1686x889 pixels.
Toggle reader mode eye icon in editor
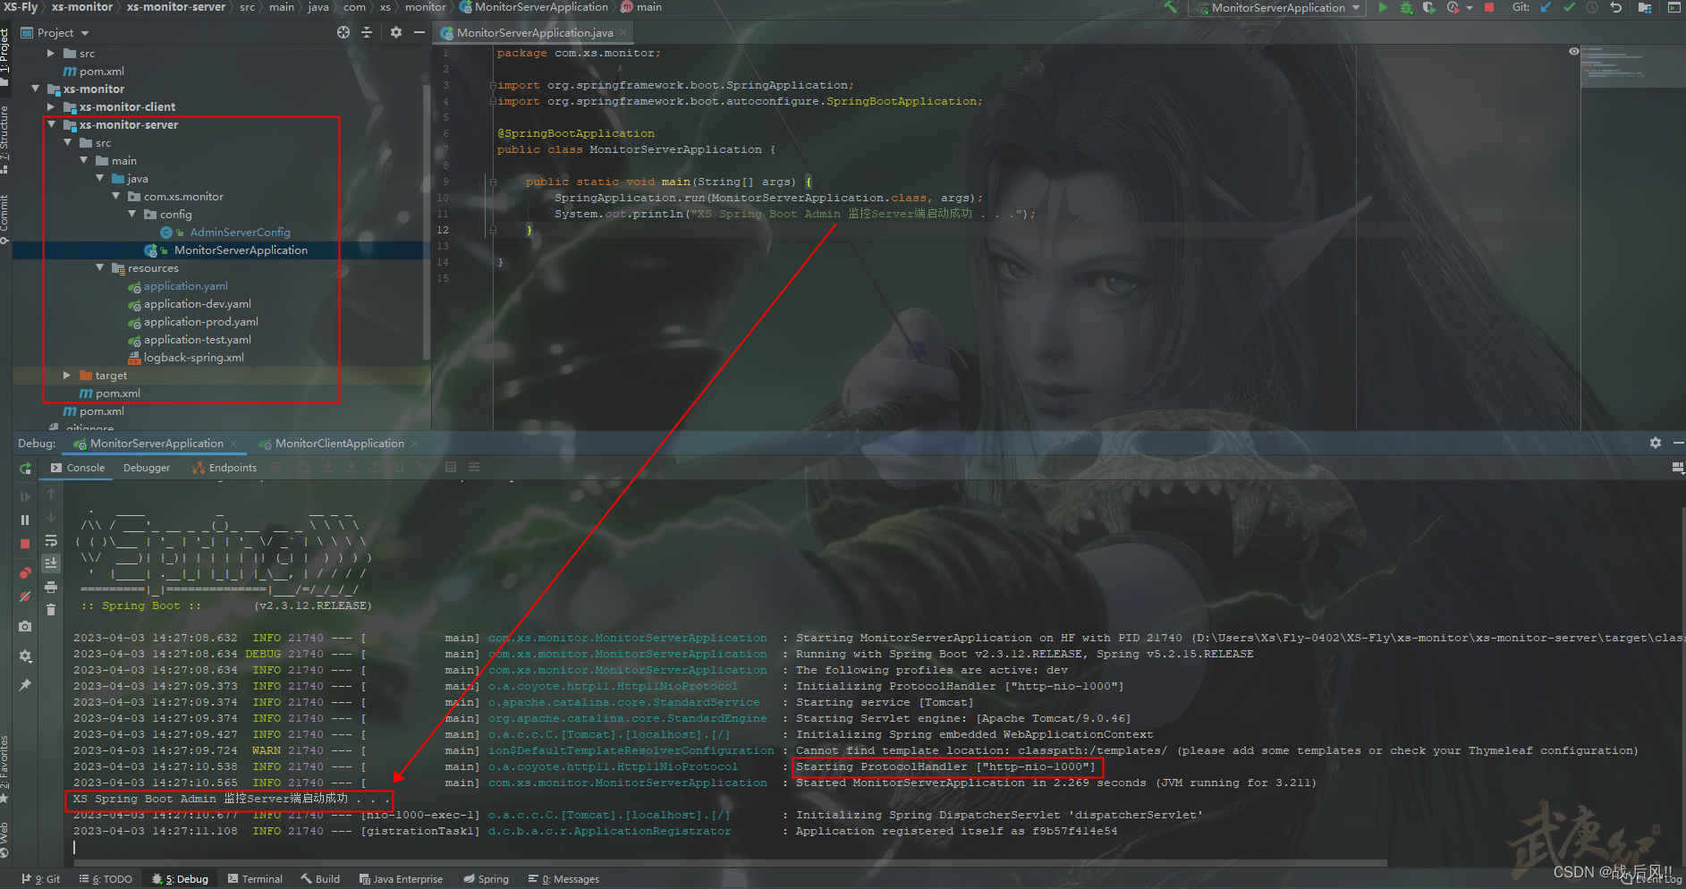tap(1574, 52)
